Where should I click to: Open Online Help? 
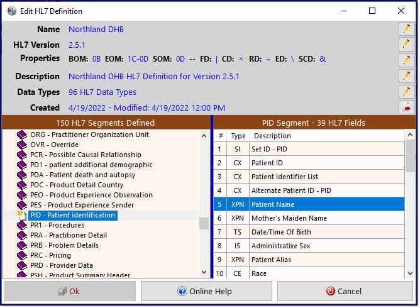point(206,291)
